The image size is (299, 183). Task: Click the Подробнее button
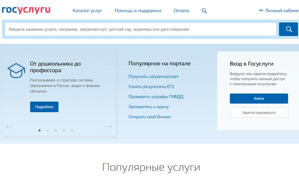point(44,107)
